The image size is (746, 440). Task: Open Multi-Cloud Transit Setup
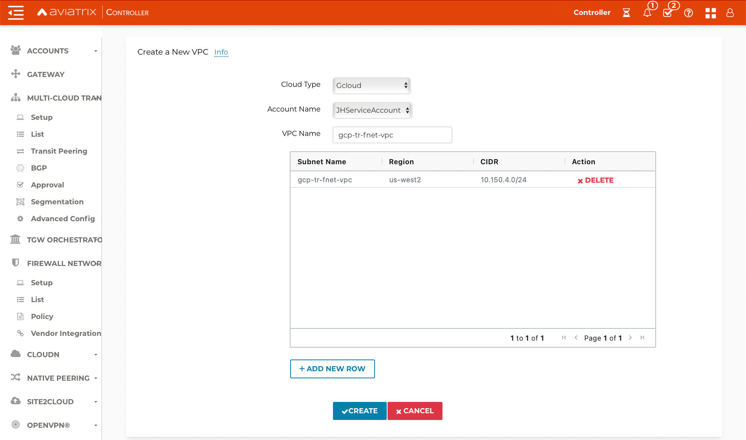tap(42, 117)
